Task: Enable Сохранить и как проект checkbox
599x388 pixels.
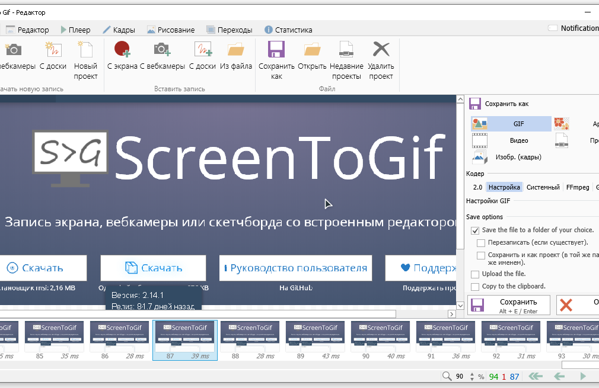Action: pyautogui.click(x=481, y=256)
